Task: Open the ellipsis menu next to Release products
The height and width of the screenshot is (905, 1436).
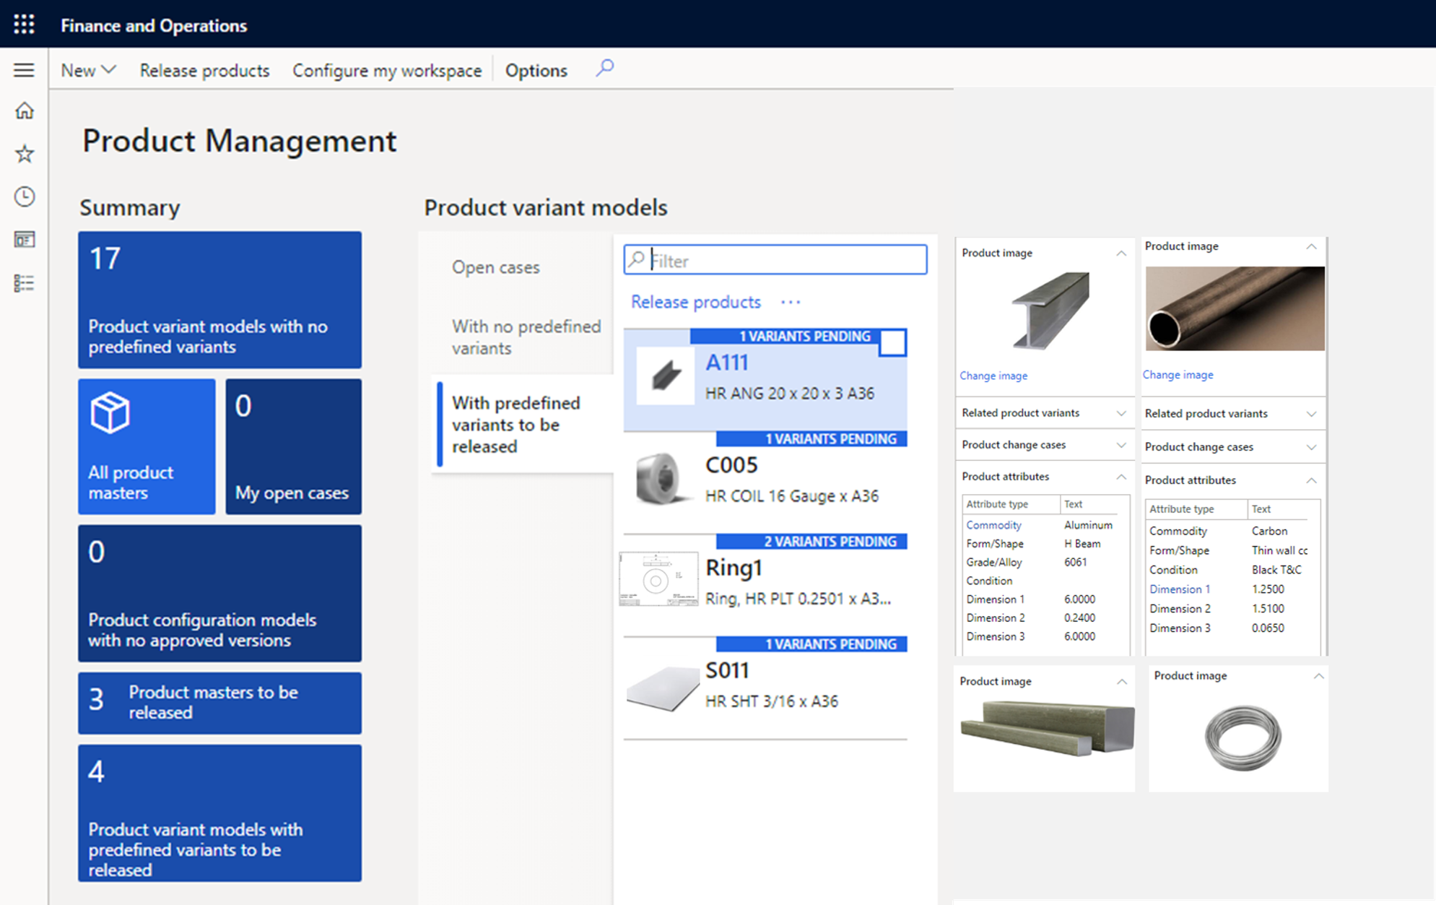Action: click(790, 303)
